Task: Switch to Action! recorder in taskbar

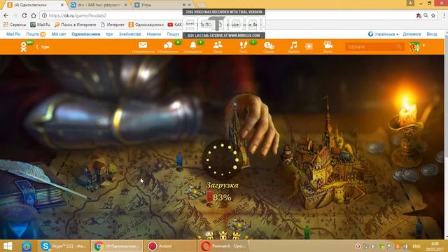Action: click(x=170, y=246)
